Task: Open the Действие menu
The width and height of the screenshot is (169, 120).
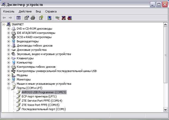Action: click(x=25, y=11)
